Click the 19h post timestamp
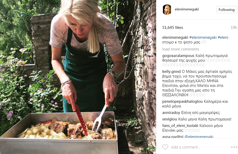This screenshot has width=238, height=154. [234, 28]
